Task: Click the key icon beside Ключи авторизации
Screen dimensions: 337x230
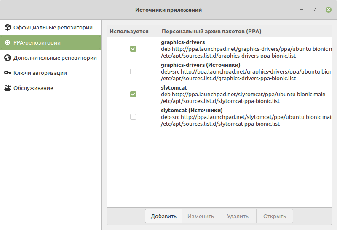Action: coord(8,73)
